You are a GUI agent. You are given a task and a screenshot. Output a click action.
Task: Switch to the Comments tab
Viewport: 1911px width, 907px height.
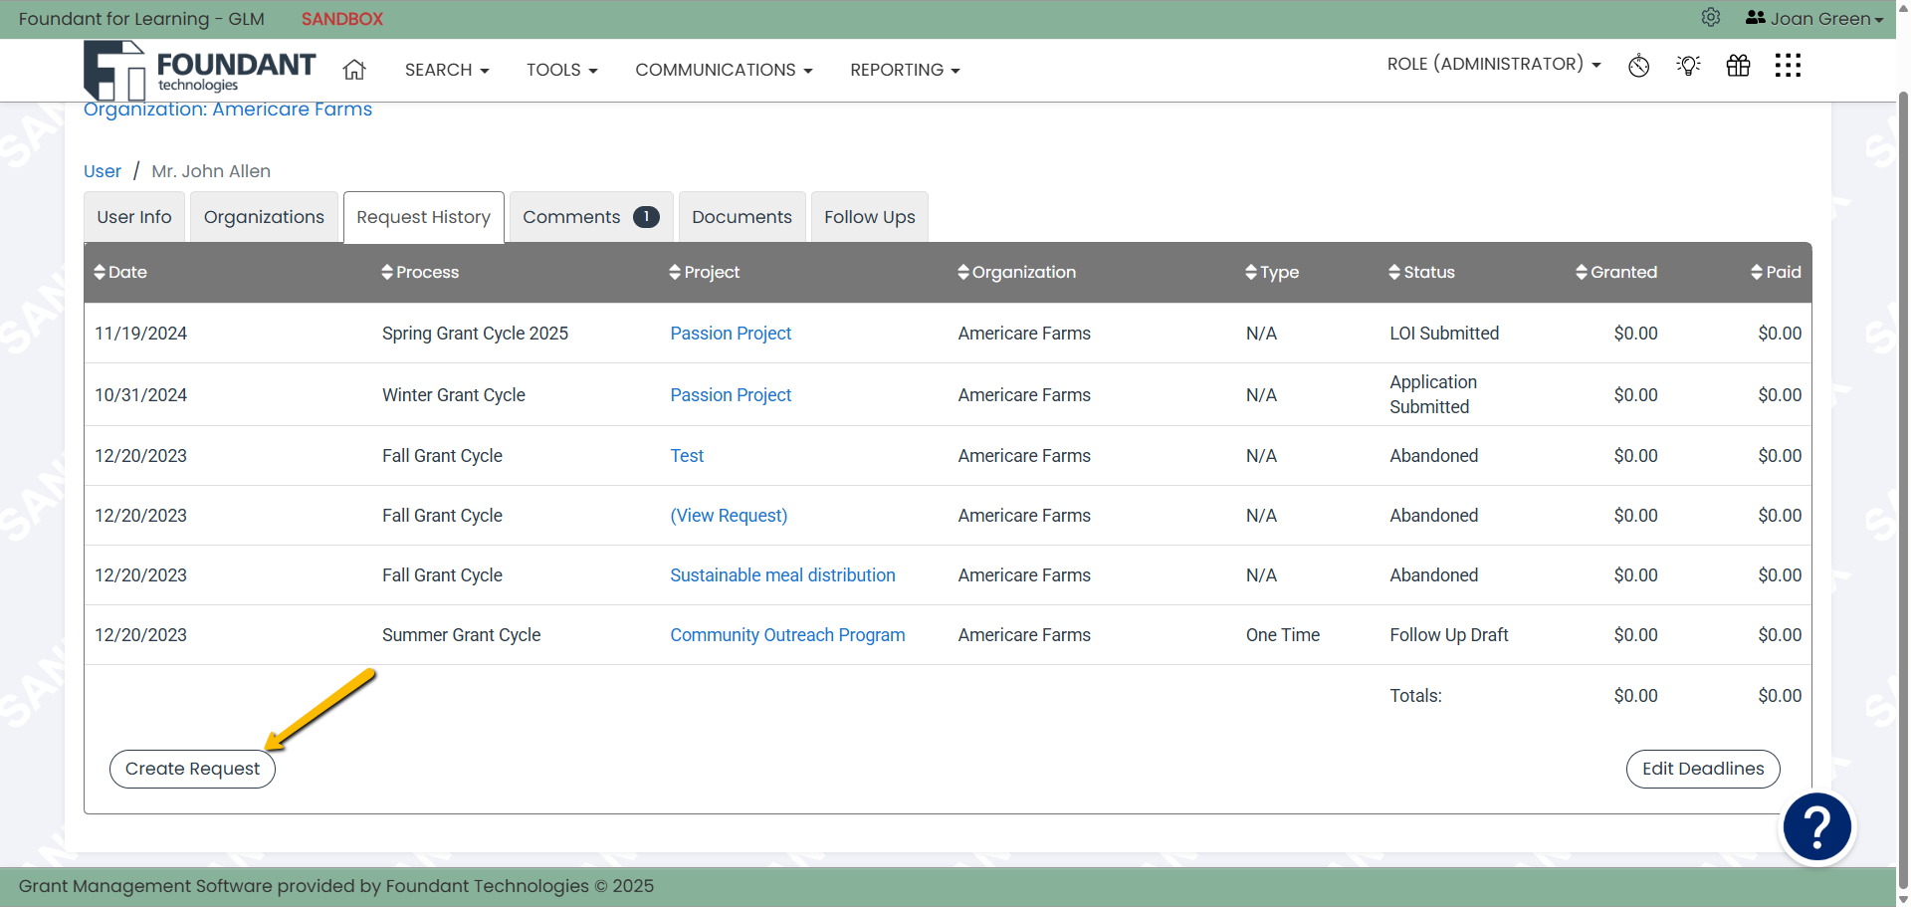tap(571, 216)
